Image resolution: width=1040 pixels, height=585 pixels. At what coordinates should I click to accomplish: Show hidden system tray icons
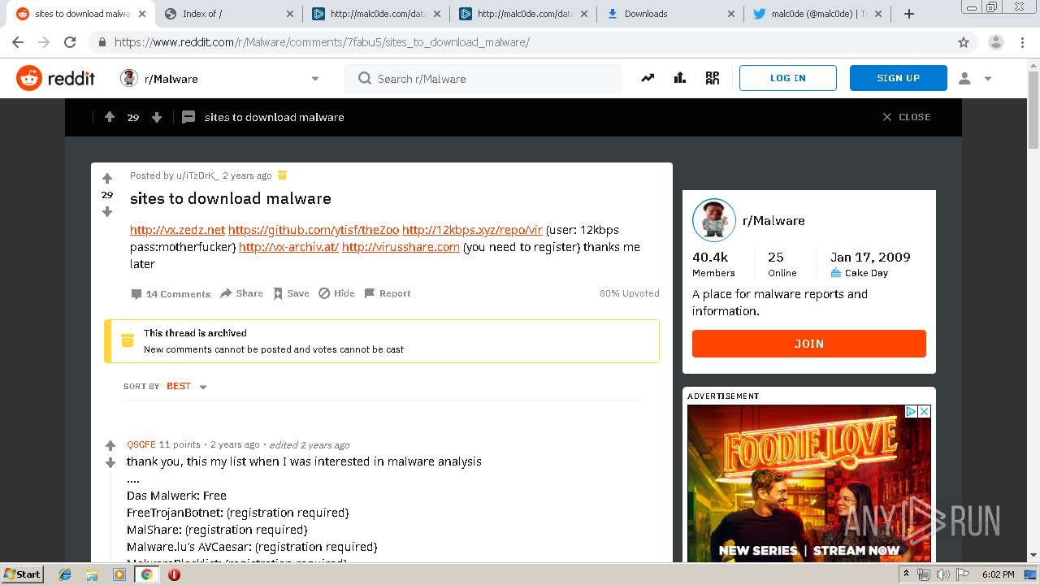pos(906,574)
